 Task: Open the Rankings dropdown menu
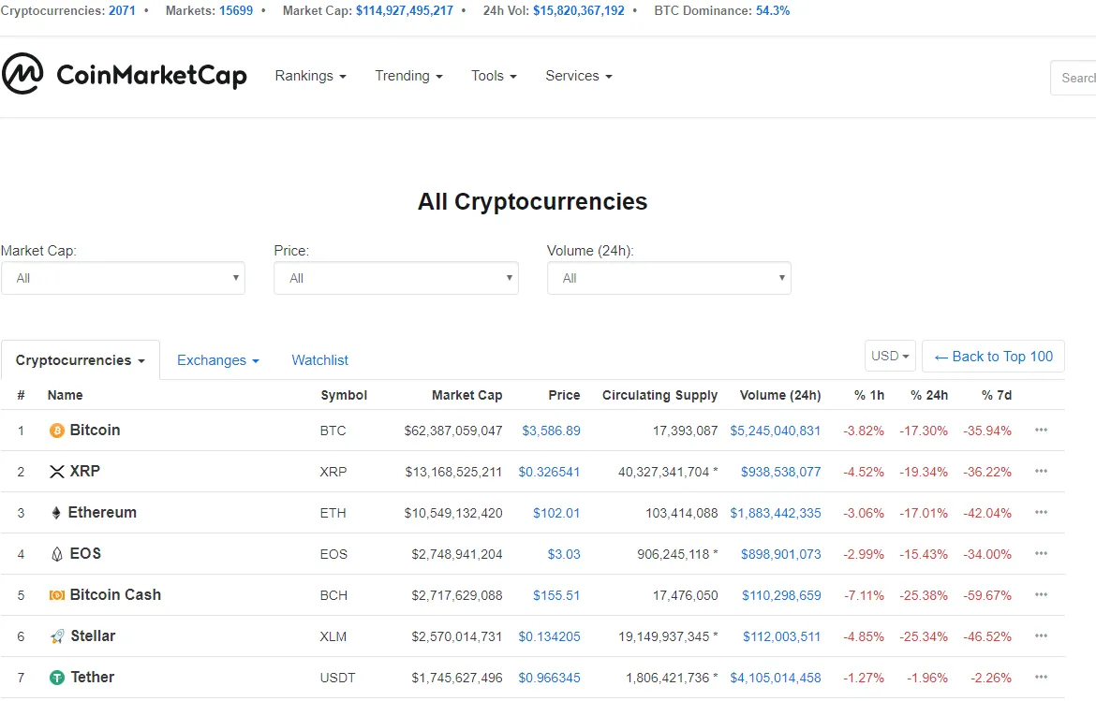pos(310,76)
